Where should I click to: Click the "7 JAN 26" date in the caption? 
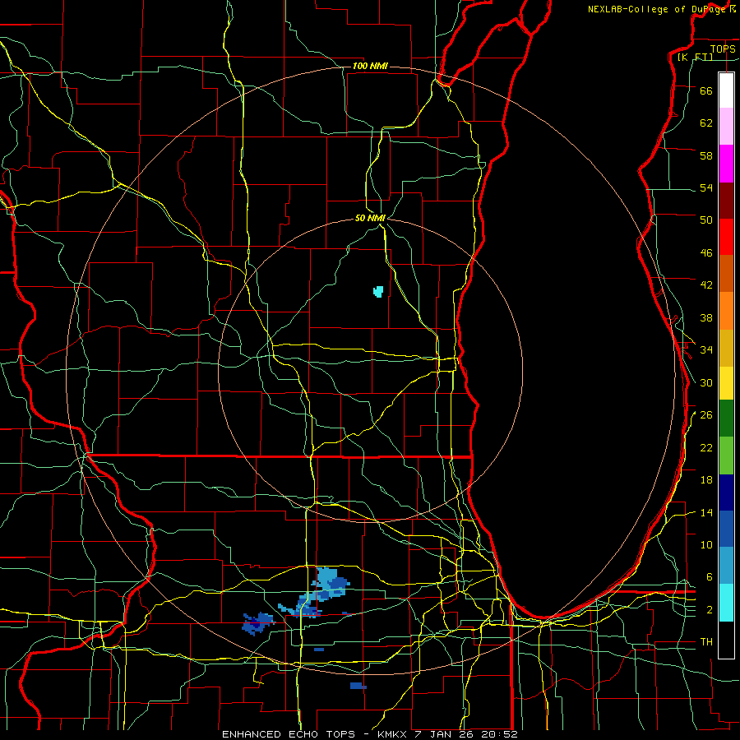[x=443, y=734]
